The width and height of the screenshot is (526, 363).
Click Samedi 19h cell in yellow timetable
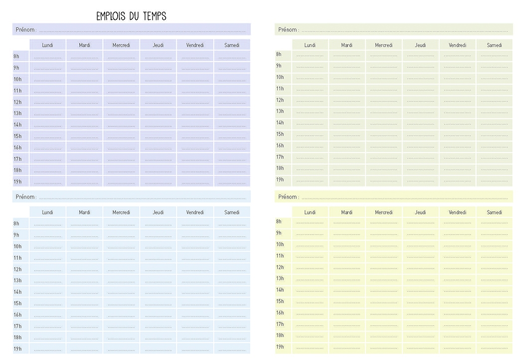click(x=494, y=347)
